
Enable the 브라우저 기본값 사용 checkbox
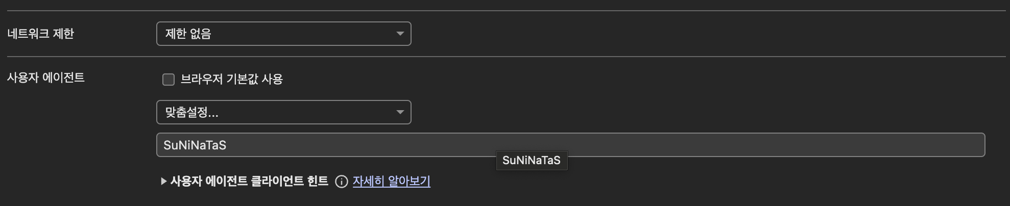click(169, 79)
